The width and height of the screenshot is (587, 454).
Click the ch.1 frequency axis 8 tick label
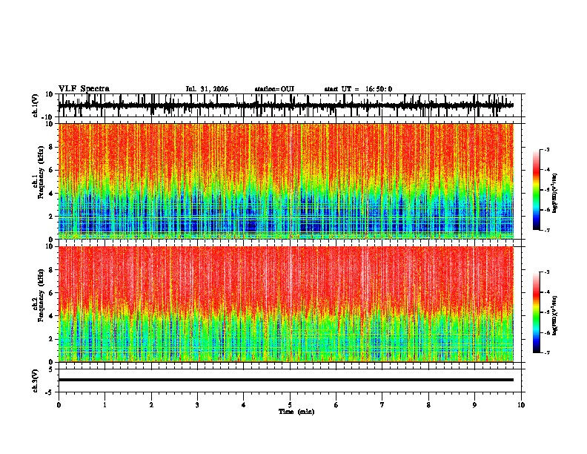pos(52,147)
